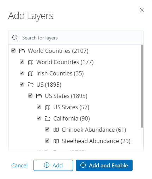This screenshot has height=179, width=152.
Task: Click the Steelhead Abundance map icon
Action: coord(56,141)
